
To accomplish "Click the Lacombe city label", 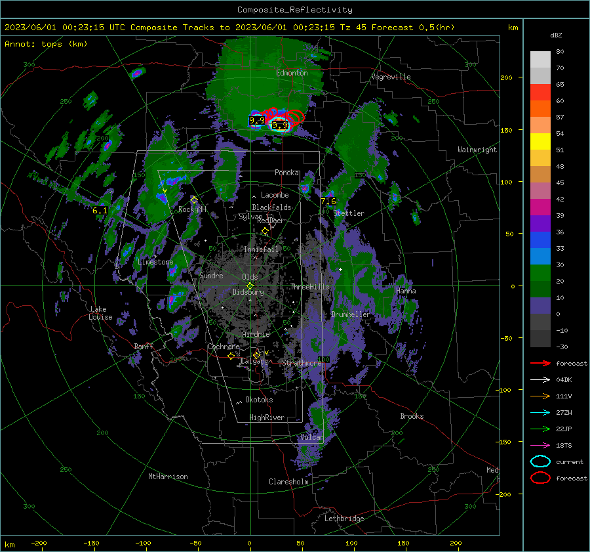I will click(275, 195).
